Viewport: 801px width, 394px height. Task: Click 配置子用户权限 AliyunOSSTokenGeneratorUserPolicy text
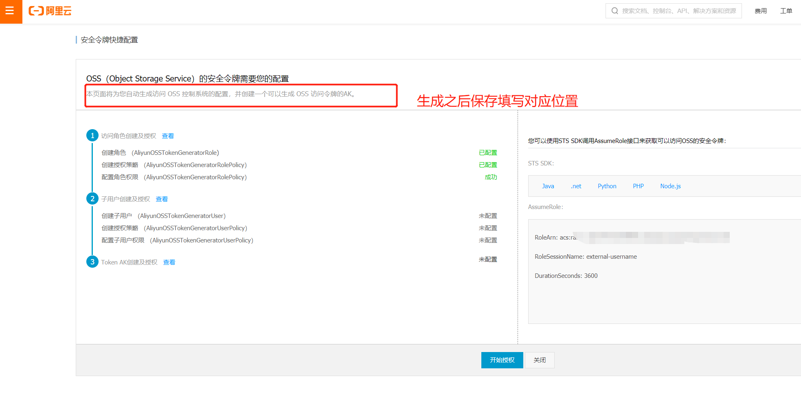point(178,240)
